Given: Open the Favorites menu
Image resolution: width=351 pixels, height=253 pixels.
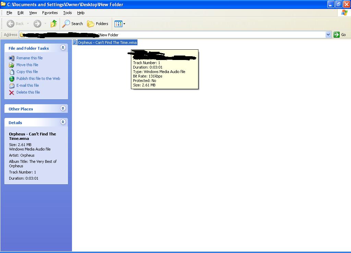Looking at the screenshot, I should point(50,13).
